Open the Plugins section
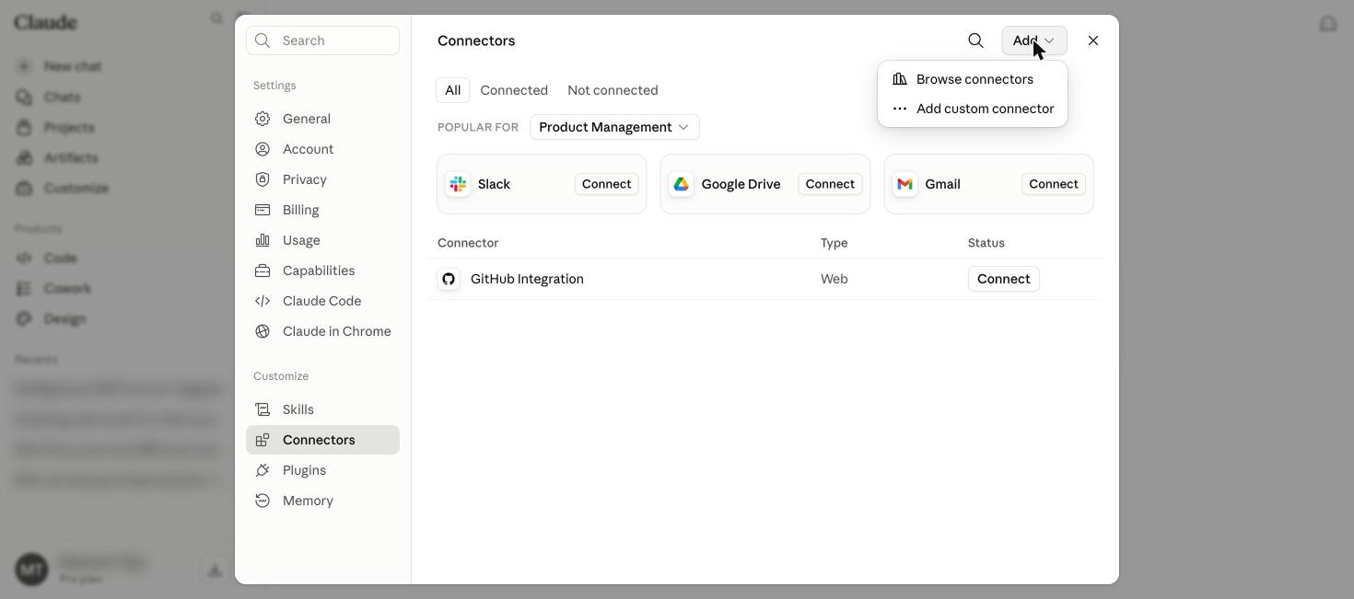Viewport: 1354px width, 599px height. [x=322, y=470]
